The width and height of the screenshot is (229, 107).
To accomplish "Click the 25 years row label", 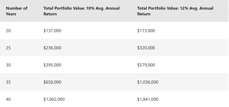I will pos(8,48).
